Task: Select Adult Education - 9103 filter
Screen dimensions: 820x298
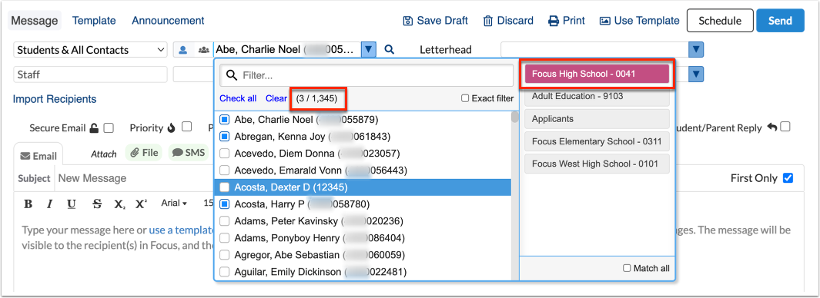Action: [x=597, y=97]
